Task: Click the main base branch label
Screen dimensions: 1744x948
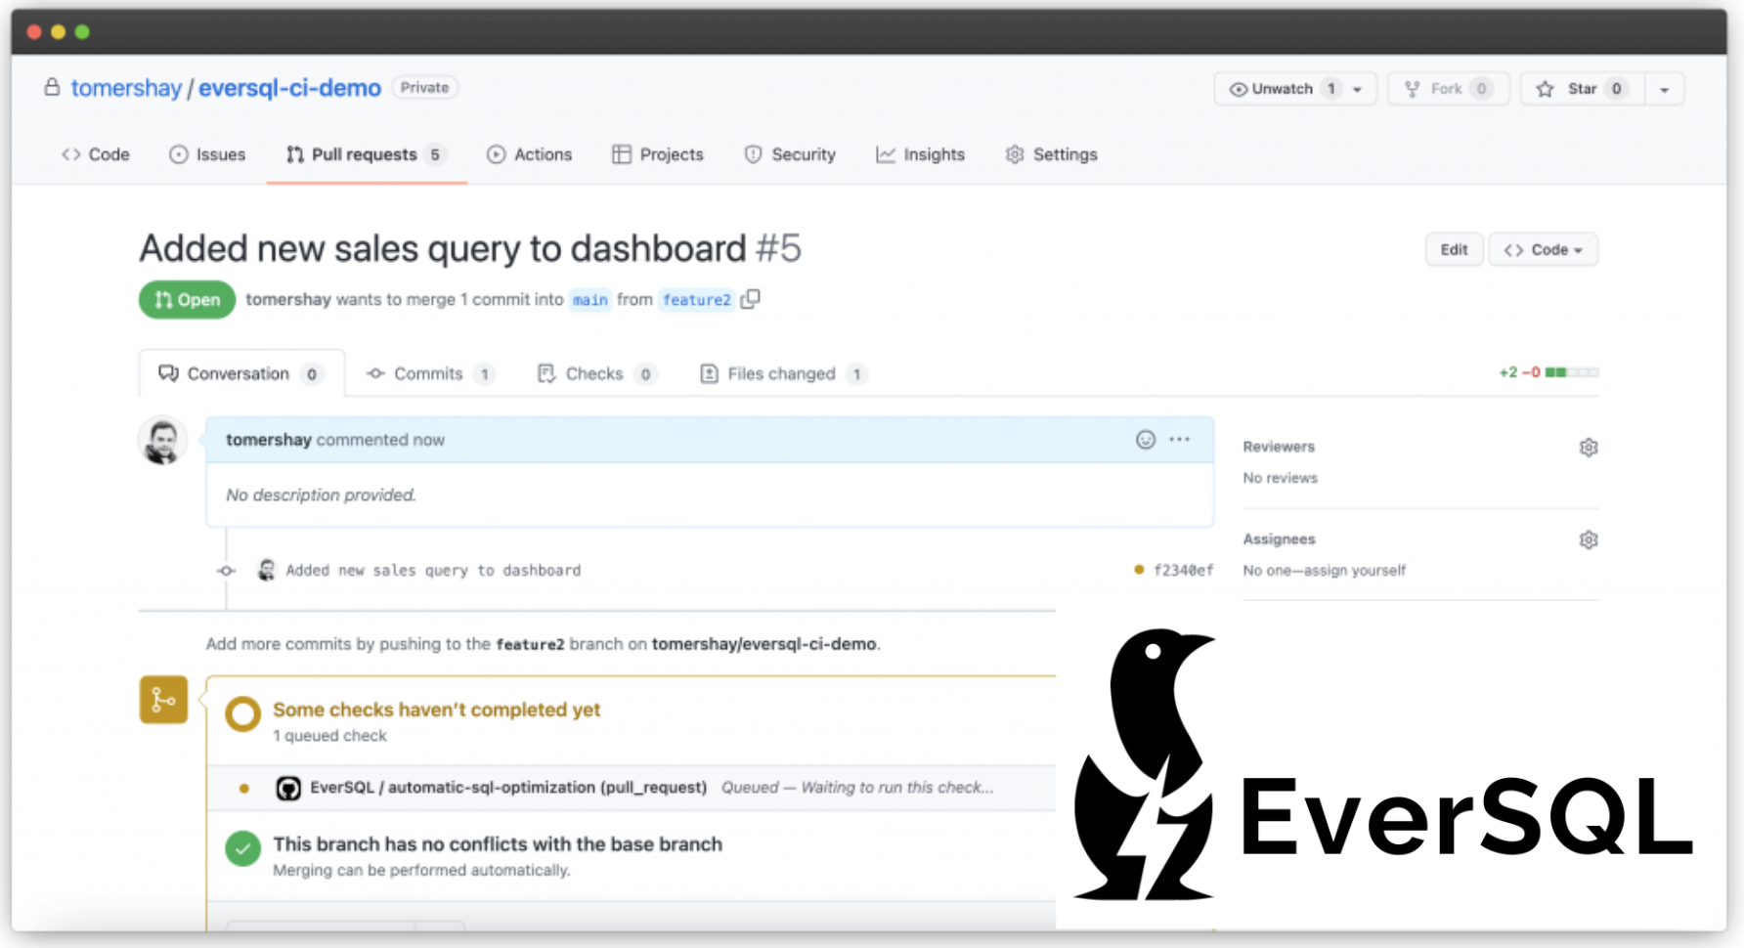Action: click(x=589, y=300)
